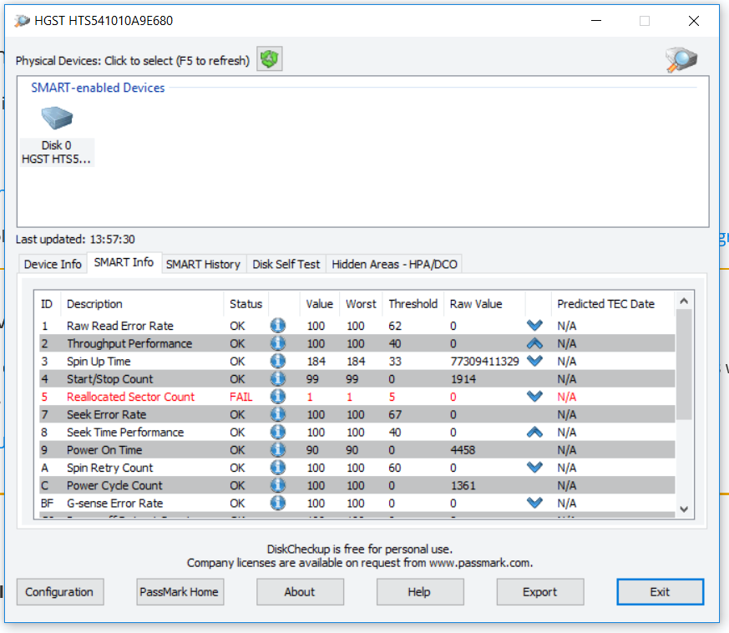Select Power On Time row description

click(104, 450)
